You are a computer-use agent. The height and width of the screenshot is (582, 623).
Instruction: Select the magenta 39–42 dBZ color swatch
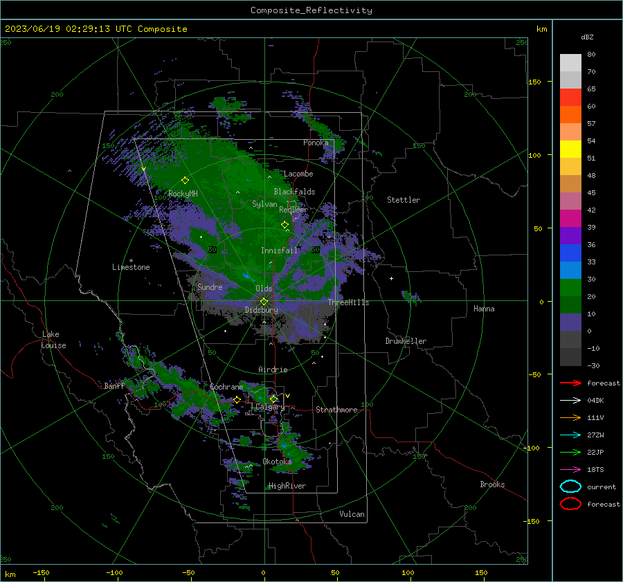pos(570,219)
